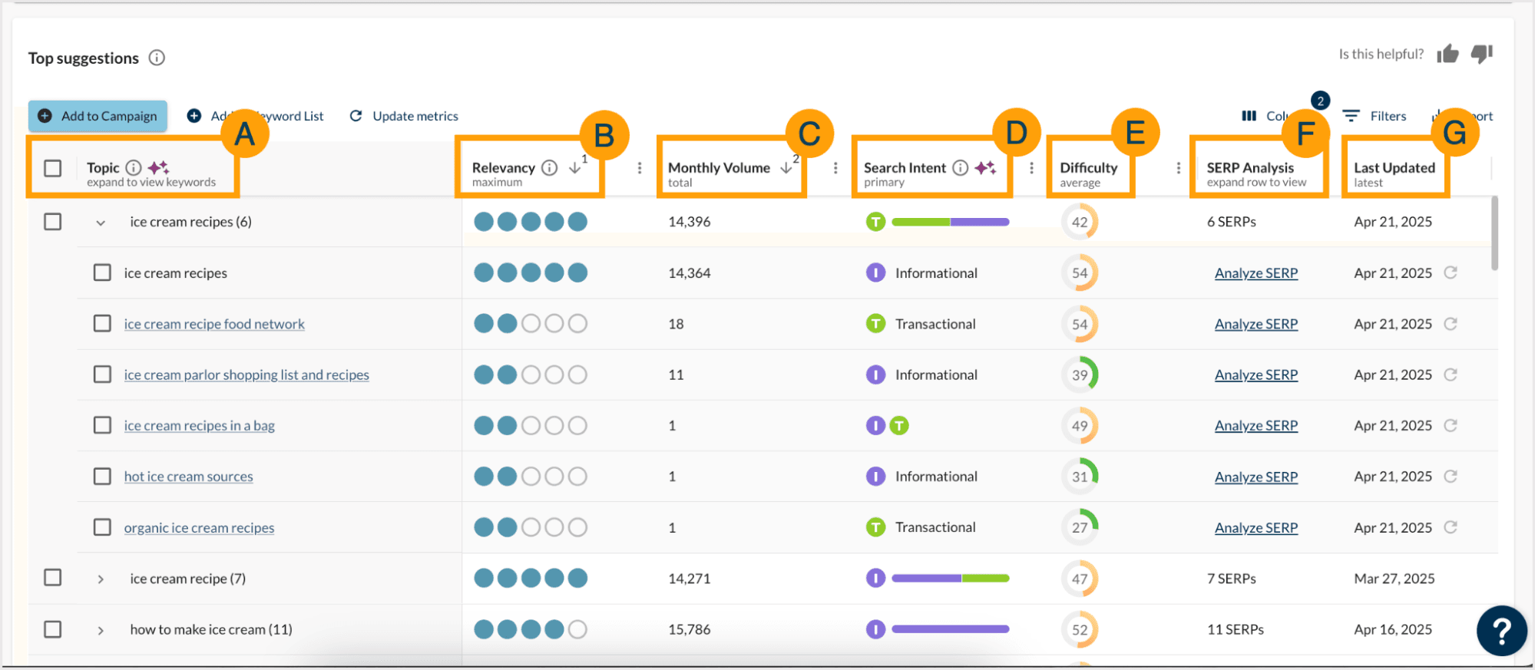Expand how to make ice cream (11)

(x=101, y=630)
